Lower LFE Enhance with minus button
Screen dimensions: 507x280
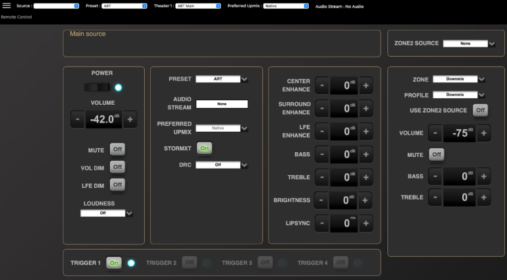pyautogui.click(x=322, y=131)
